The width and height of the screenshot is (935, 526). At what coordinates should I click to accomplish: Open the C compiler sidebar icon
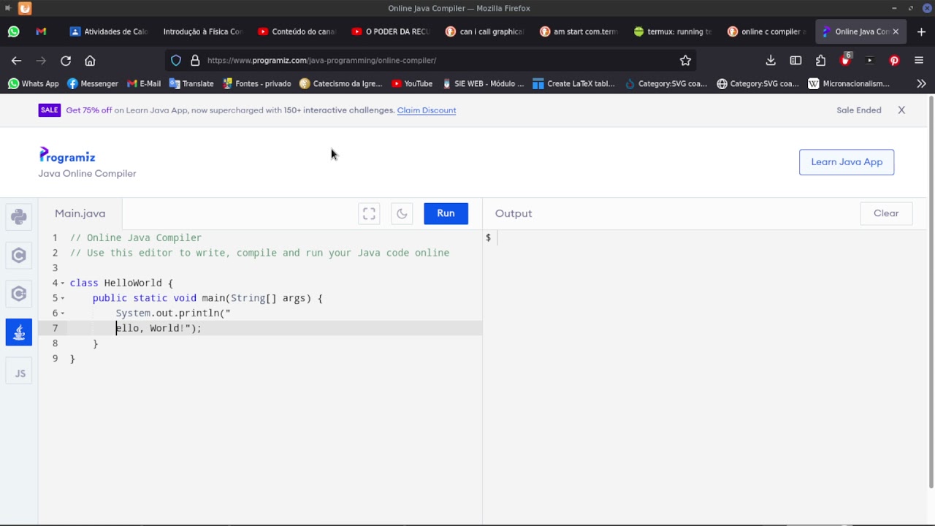tap(19, 256)
